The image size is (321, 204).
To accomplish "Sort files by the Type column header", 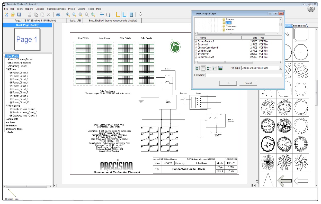I will click(x=270, y=38).
